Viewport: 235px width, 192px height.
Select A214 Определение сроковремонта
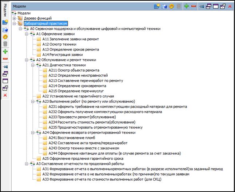[x=77, y=86]
